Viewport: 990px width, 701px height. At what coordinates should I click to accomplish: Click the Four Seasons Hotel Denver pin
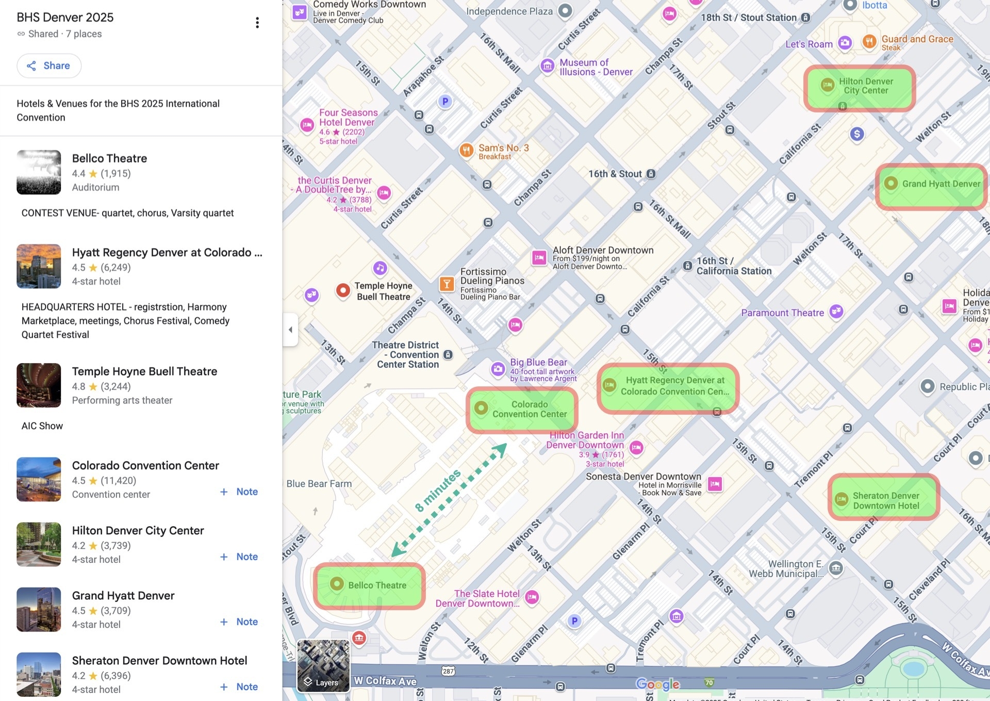pos(307,124)
